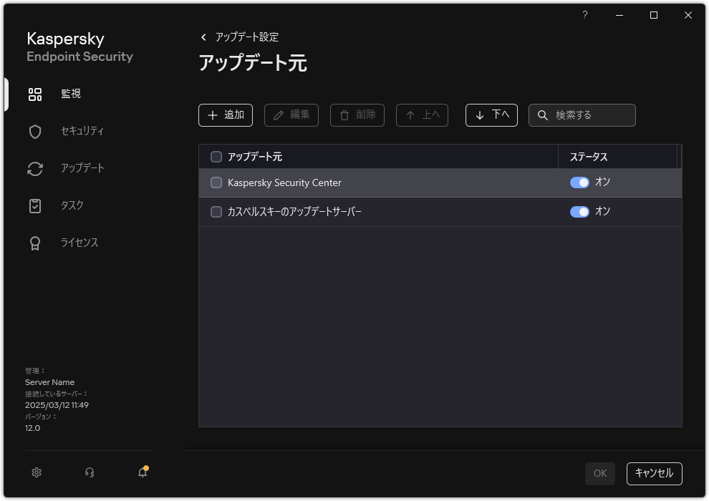Image resolution: width=709 pixels, height=501 pixels.
Task: Select the 監視 section icon in sidebar
Action: point(35,94)
